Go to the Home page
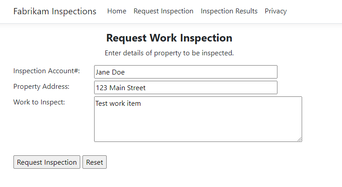The height and width of the screenshot is (187, 342). click(x=117, y=11)
